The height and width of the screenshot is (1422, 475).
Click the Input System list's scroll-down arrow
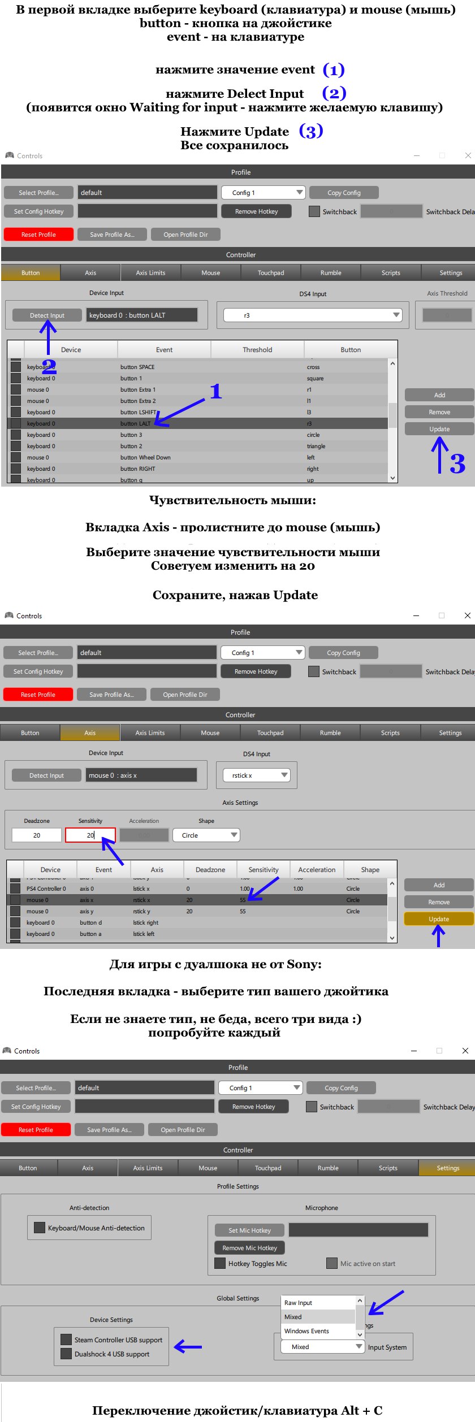[360, 1334]
